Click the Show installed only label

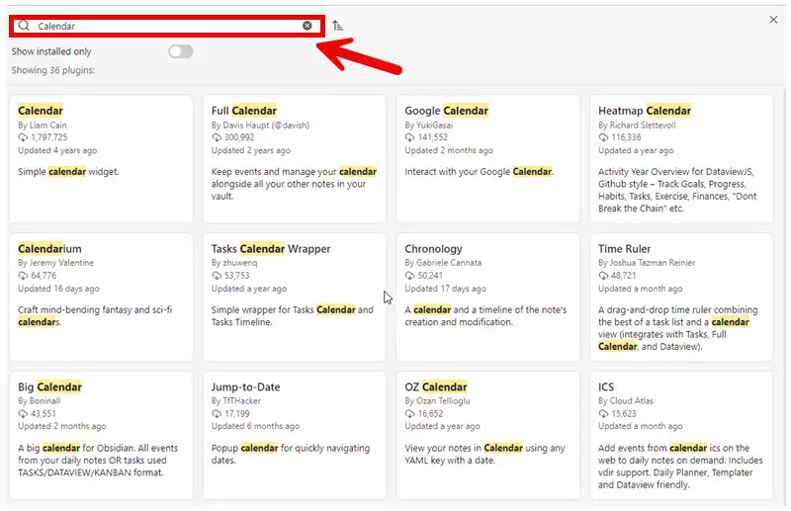pyautogui.click(x=51, y=51)
